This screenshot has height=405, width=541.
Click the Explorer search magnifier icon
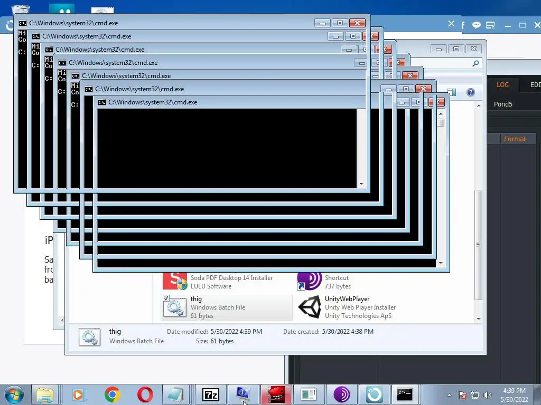point(475,63)
